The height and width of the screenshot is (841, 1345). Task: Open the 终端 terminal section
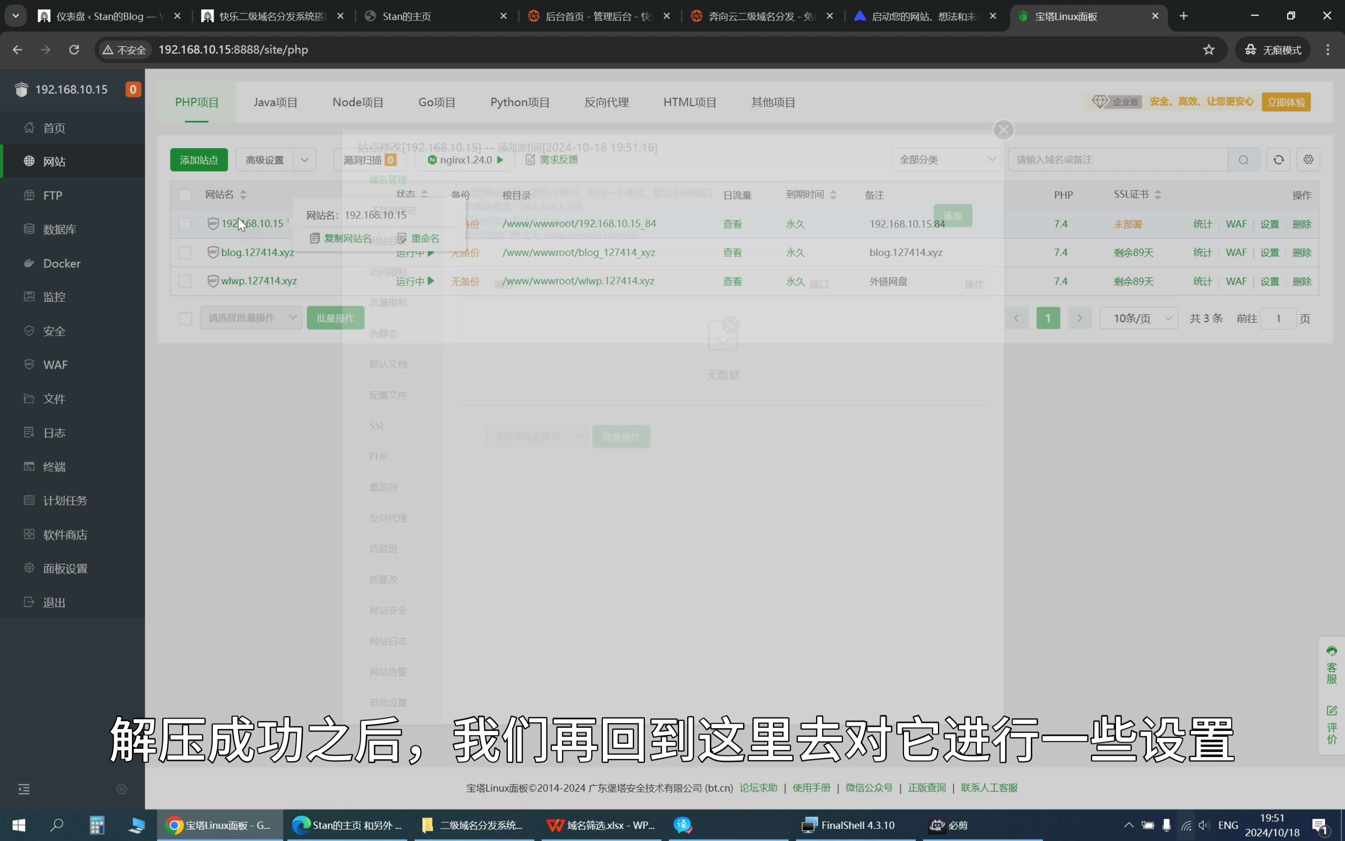coord(54,467)
